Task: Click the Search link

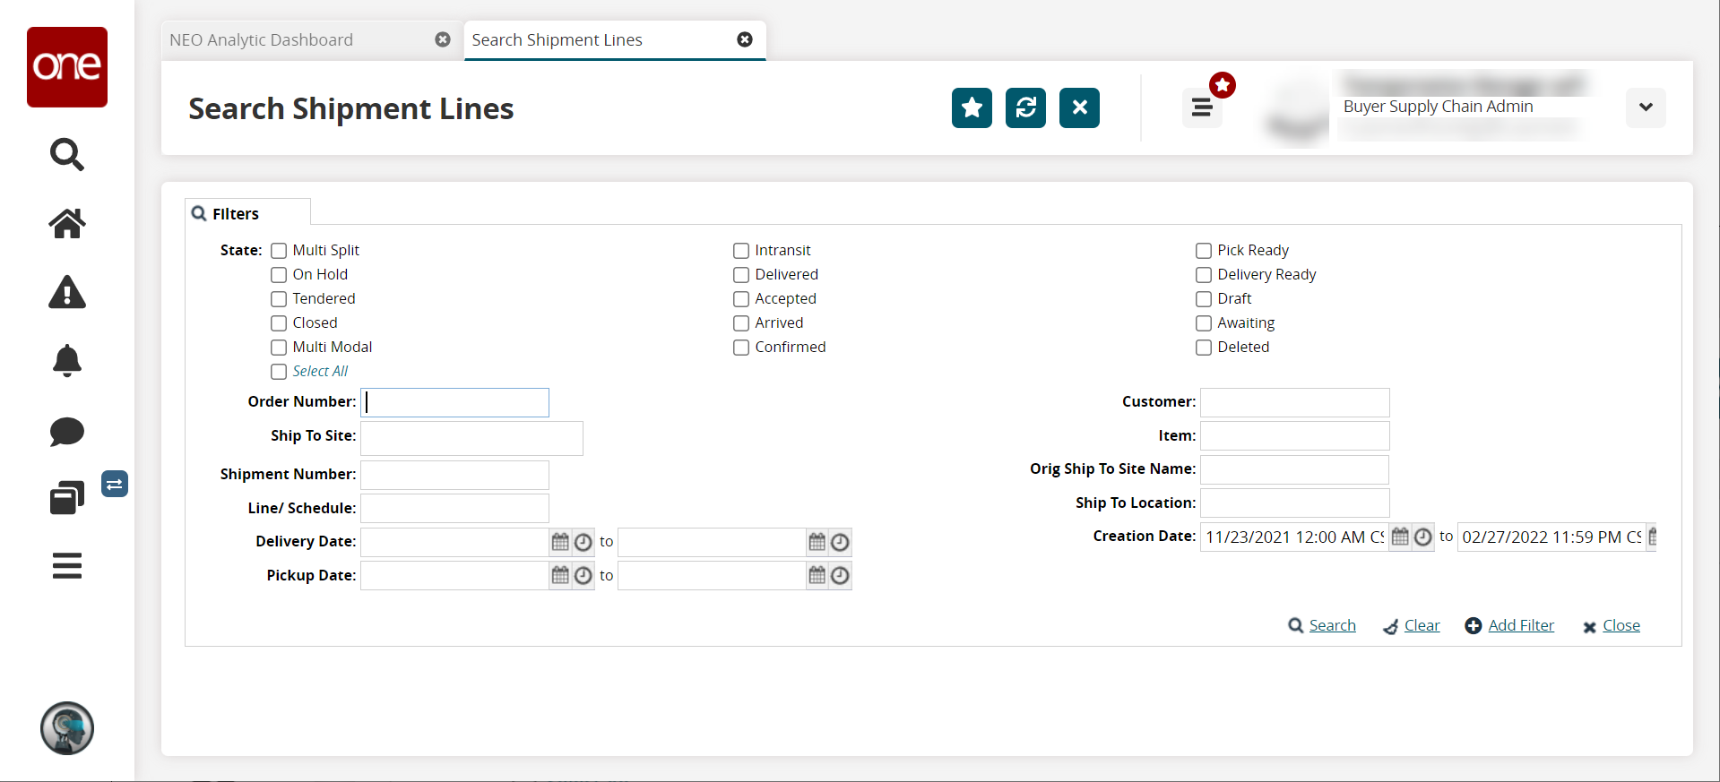Action: 1331,625
